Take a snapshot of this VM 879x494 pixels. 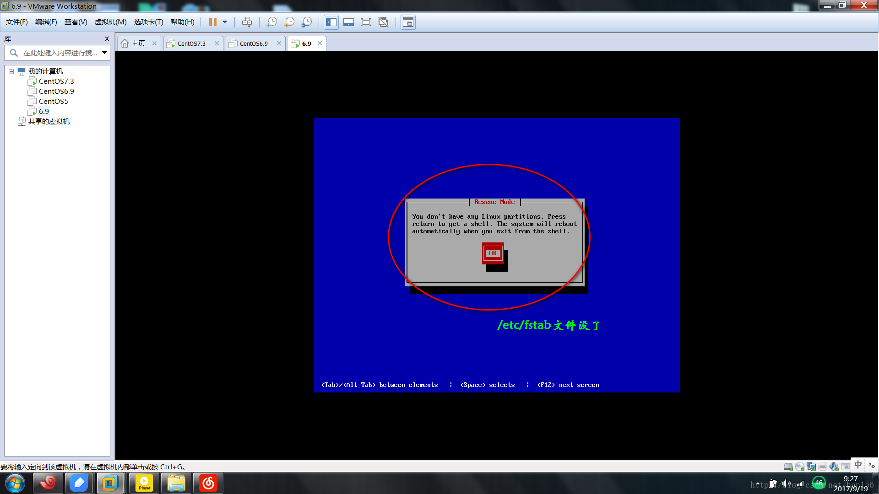tap(271, 22)
